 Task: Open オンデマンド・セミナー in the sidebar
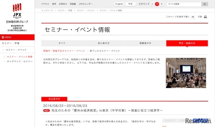[x=20, y=61]
